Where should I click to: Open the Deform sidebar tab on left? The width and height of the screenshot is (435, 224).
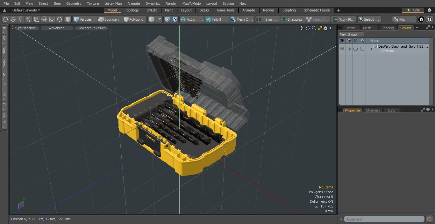(x=4, y=39)
